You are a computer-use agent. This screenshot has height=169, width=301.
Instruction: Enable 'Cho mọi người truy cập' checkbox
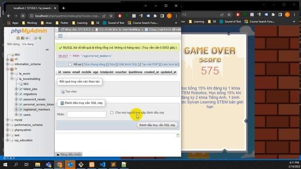(x=112, y=113)
